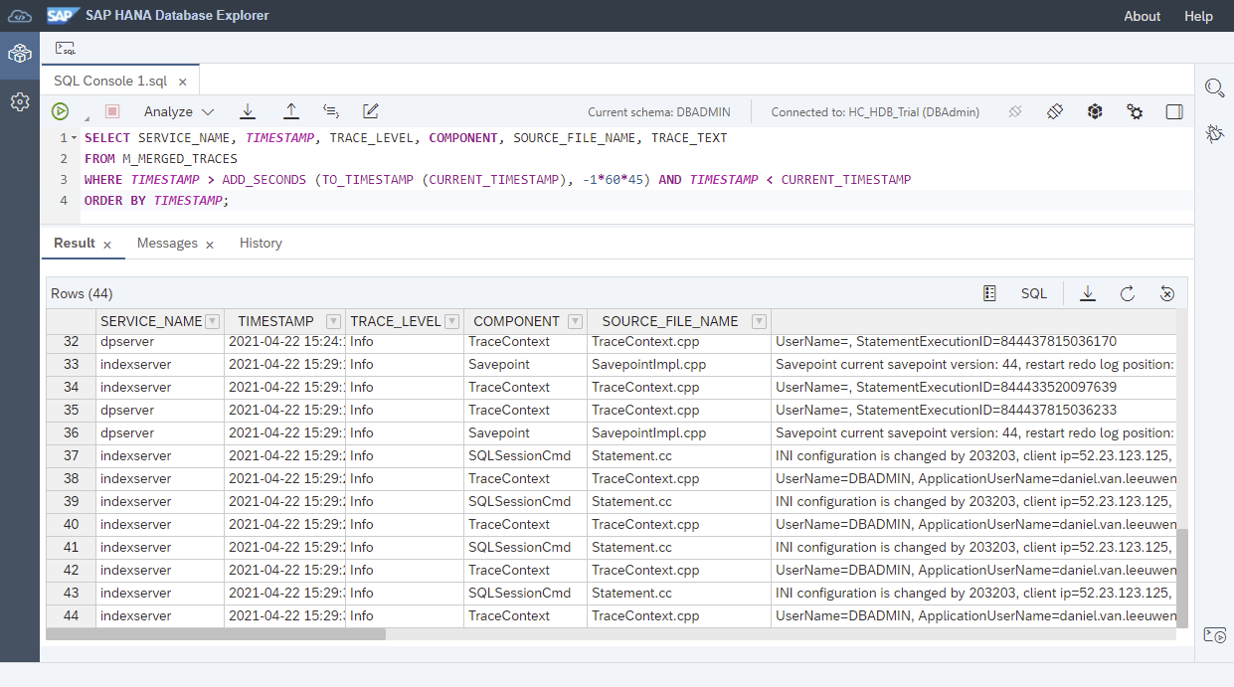The height and width of the screenshot is (687, 1234).
Task: Expand the Analyze dropdown menu
Action: [x=178, y=111]
